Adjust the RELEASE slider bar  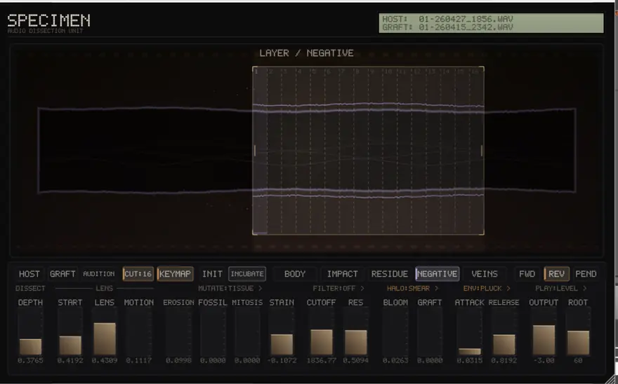504,332
